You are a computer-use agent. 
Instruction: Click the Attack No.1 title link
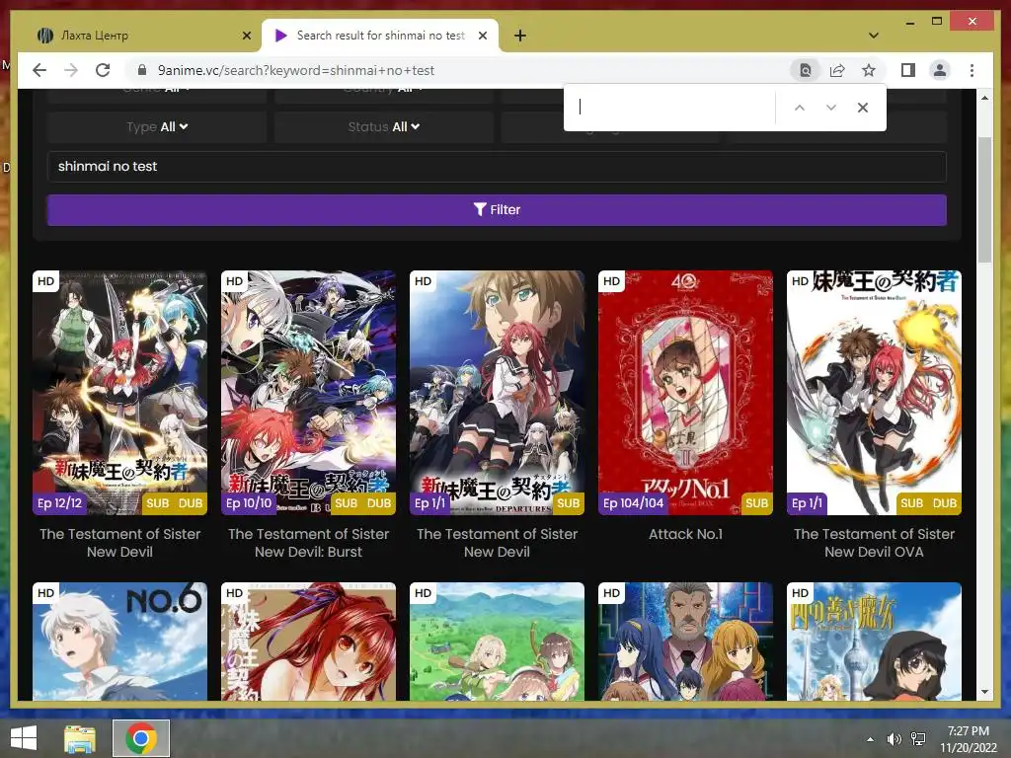[x=685, y=534]
